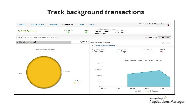Image resolution: width=187 pixels, height=105 pixels.
Task: Click the expand arrow before the AMDataArchiverImpl heading
Action: pyautogui.click(x=90, y=42)
